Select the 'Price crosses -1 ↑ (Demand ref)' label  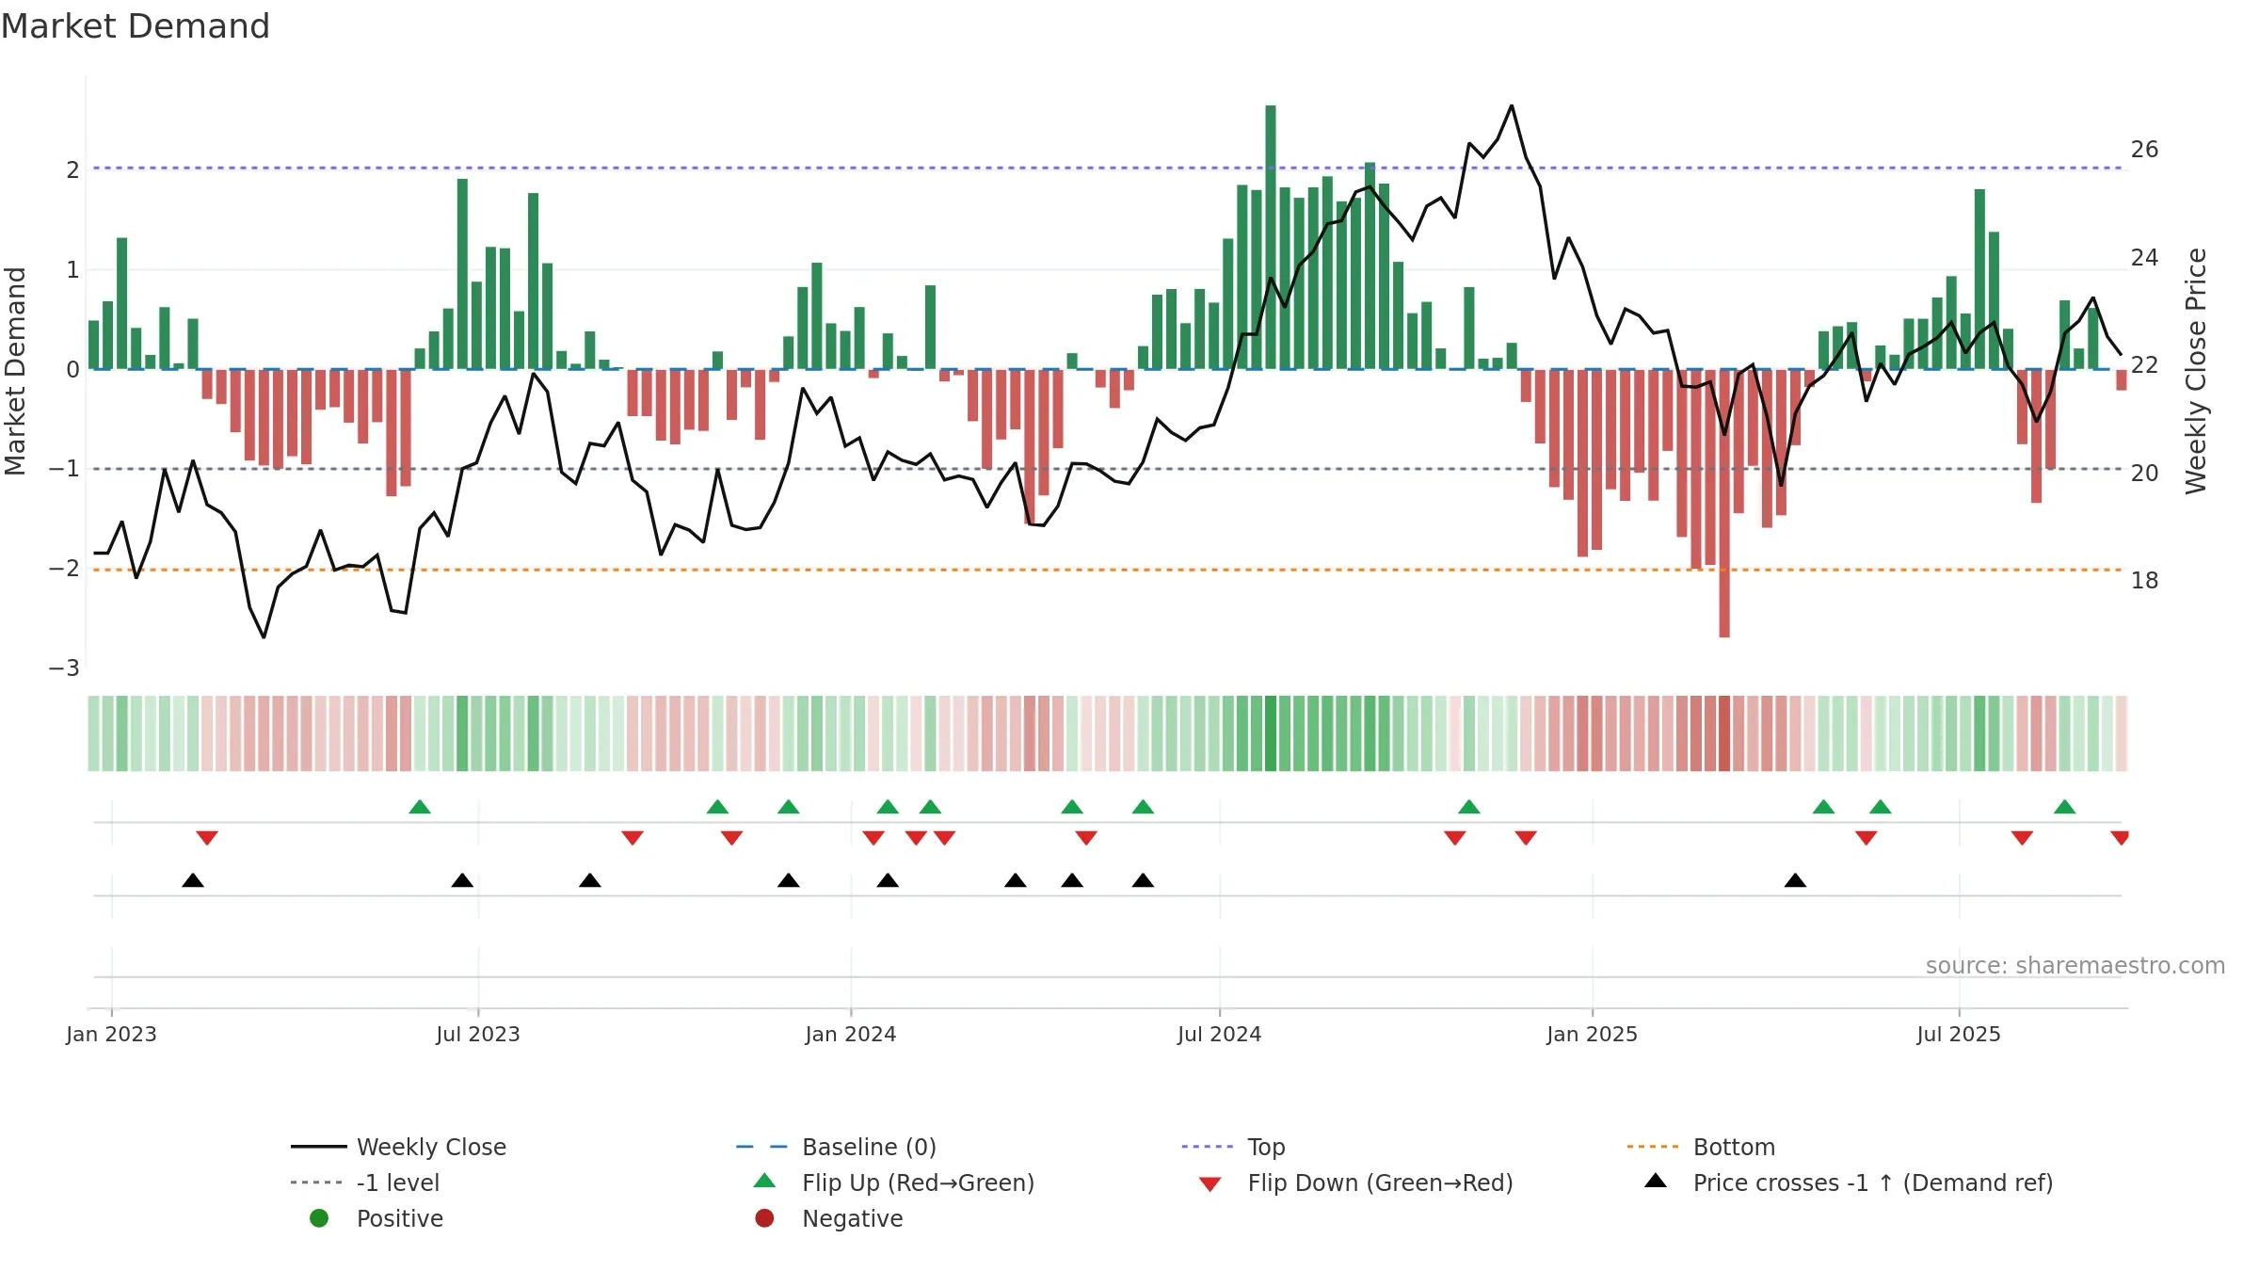click(x=1873, y=1183)
